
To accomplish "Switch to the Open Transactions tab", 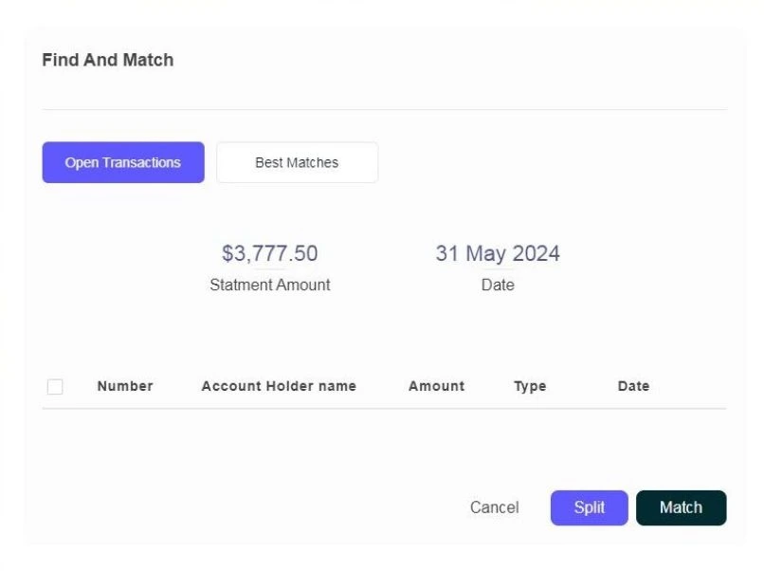I will (123, 162).
